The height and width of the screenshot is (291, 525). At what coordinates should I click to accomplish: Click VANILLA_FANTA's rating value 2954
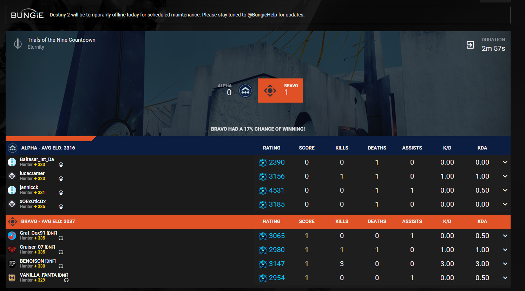pyautogui.click(x=277, y=278)
